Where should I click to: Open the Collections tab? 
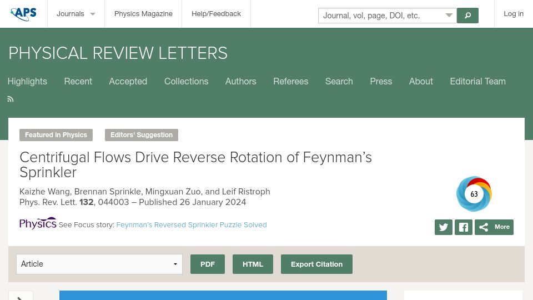pyautogui.click(x=187, y=81)
